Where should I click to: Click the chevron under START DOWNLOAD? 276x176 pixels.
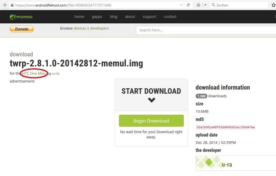point(152,100)
